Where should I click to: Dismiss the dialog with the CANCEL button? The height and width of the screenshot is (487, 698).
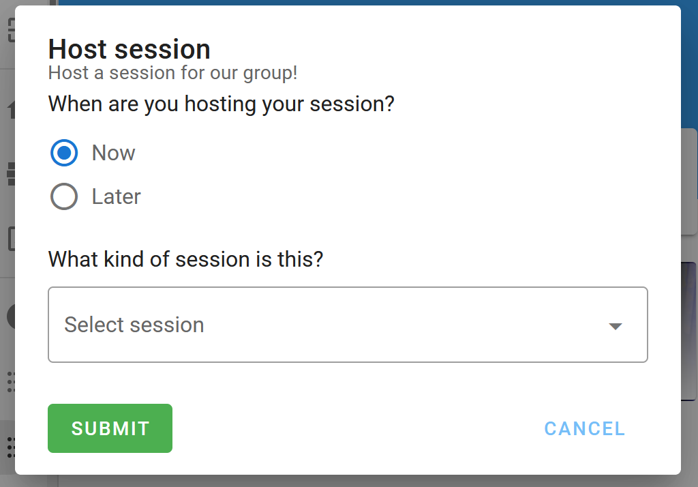[584, 428]
